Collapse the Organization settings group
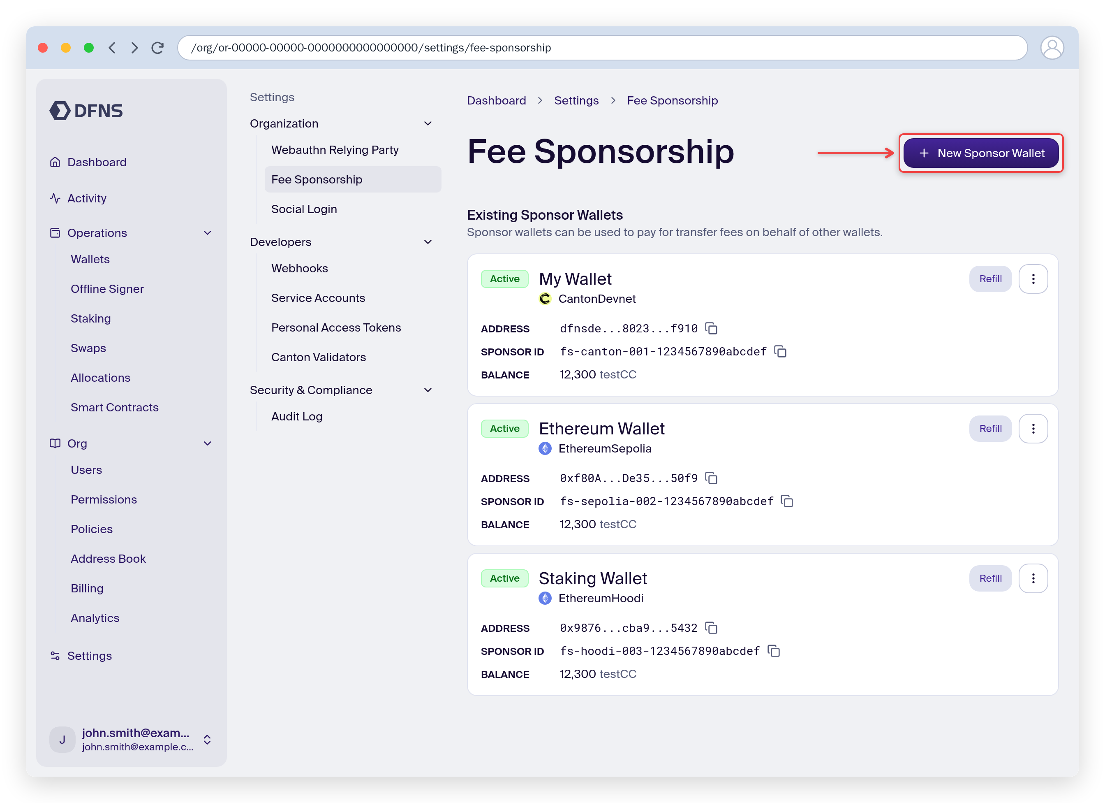This screenshot has height=803, width=1105. pyautogui.click(x=428, y=123)
